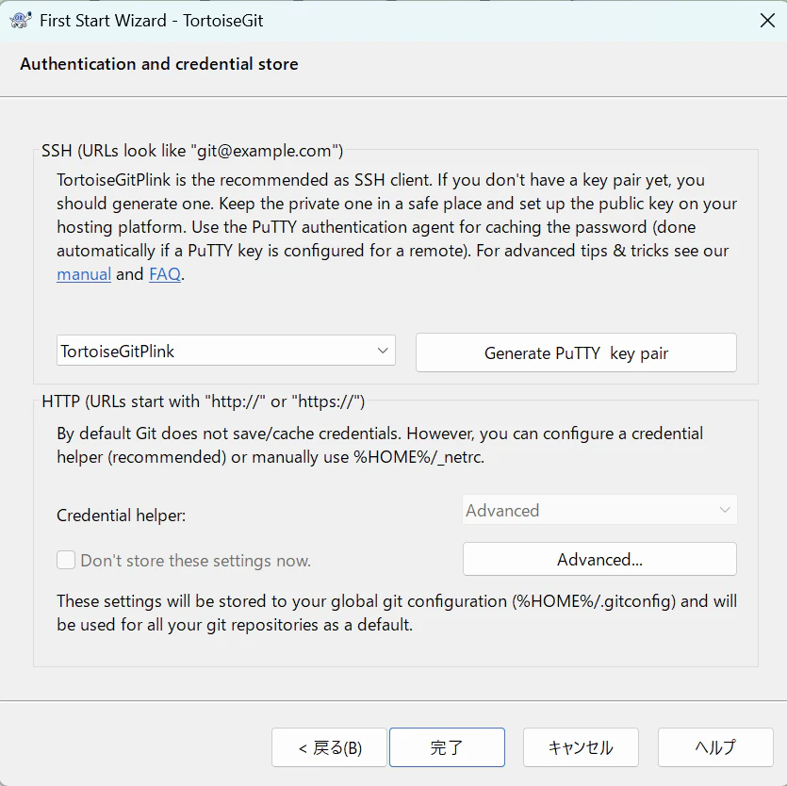This screenshot has height=786, width=787.
Task: Click the First Start Wizard - TortoiseGit title
Action: coord(152,21)
